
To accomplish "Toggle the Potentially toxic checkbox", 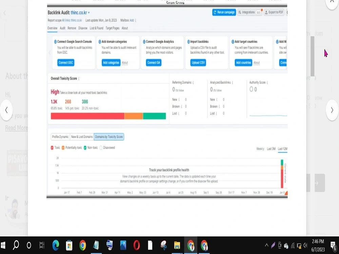I will point(63,148).
